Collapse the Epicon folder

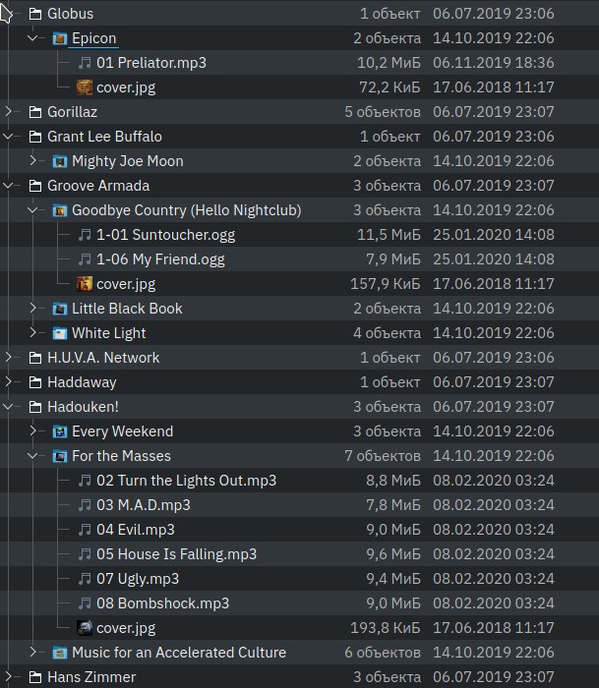[32, 38]
